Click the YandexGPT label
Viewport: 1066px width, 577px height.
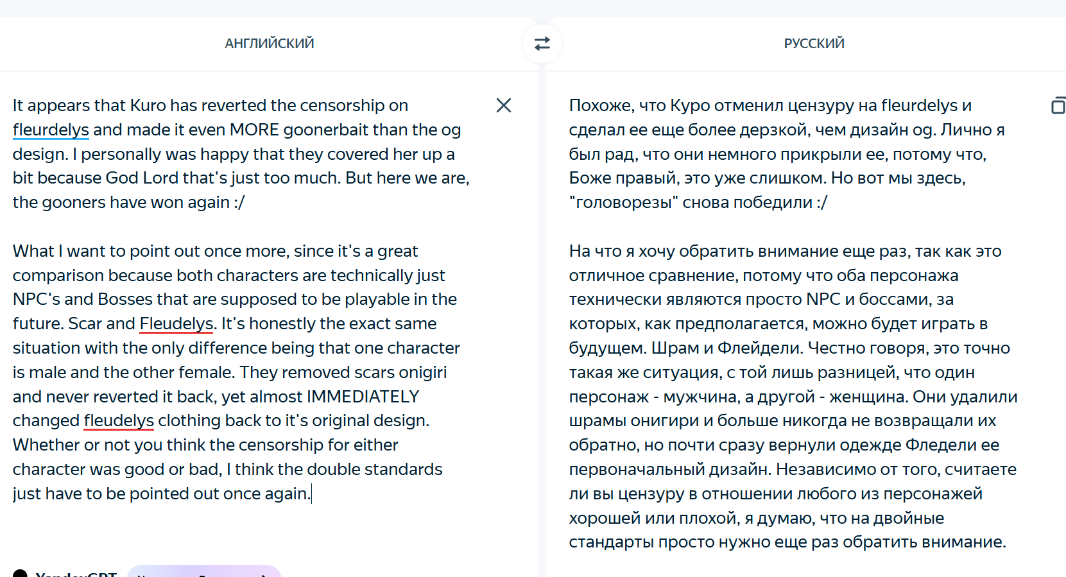pyautogui.click(x=76, y=573)
